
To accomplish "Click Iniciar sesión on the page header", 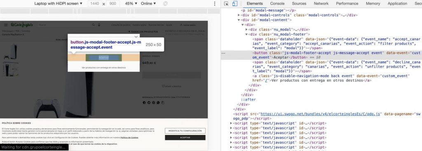I will [190, 25].
